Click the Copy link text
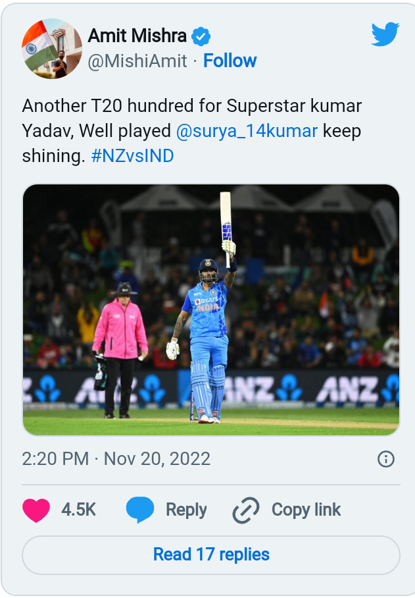Viewport: 415px width, 598px height. [x=306, y=510]
